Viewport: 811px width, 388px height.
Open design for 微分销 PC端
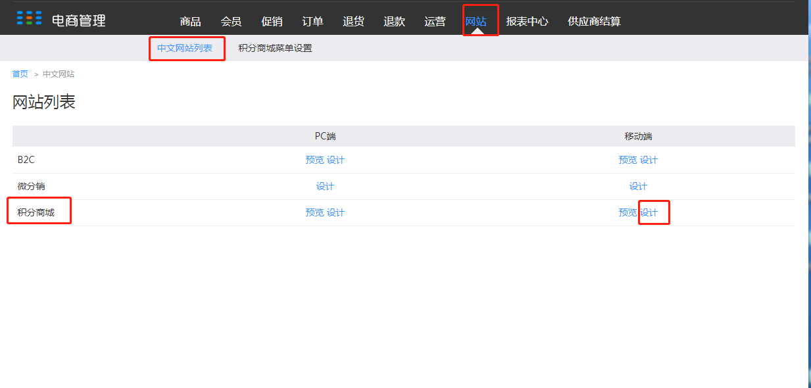[325, 186]
